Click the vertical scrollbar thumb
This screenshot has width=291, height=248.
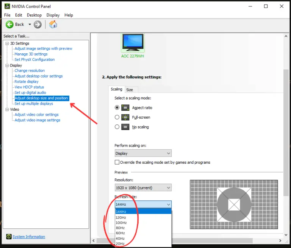point(286,132)
